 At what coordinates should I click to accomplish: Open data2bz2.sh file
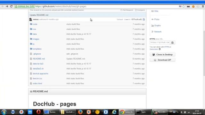click(38, 69)
